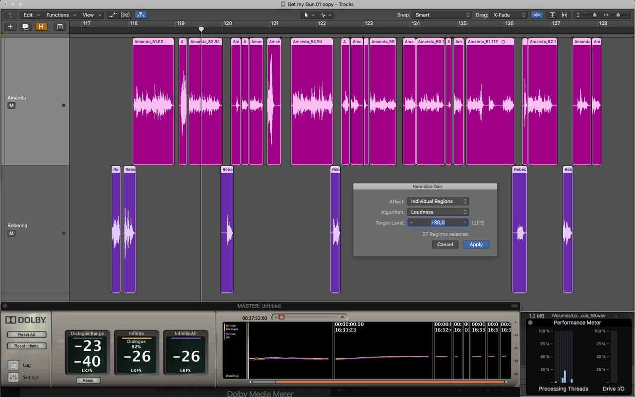Image resolution: width=635 pixels, height=397 pixels.
Task: Add a new track with plus button
Action: [10, 27]
